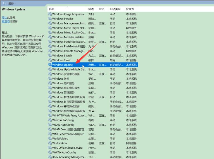Select the WPS Office Cloud Service row
Image resolution: width=214 pixels, height=159 pixels.
pyautogui.click(x=67, y=148)
